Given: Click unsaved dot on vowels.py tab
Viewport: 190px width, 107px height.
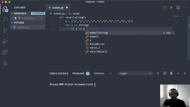Looking at the screenshot, I should pyautogui.click(x=67, y=7).
